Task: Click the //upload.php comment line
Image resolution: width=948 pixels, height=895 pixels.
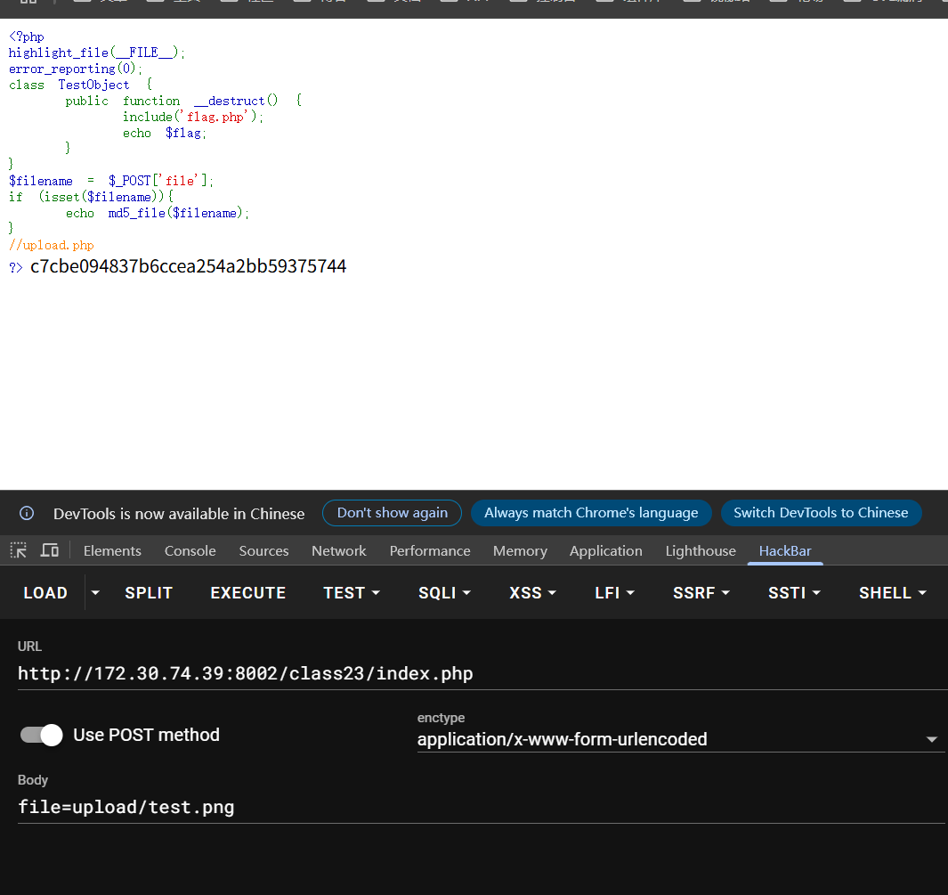Action: coord(52,245)
